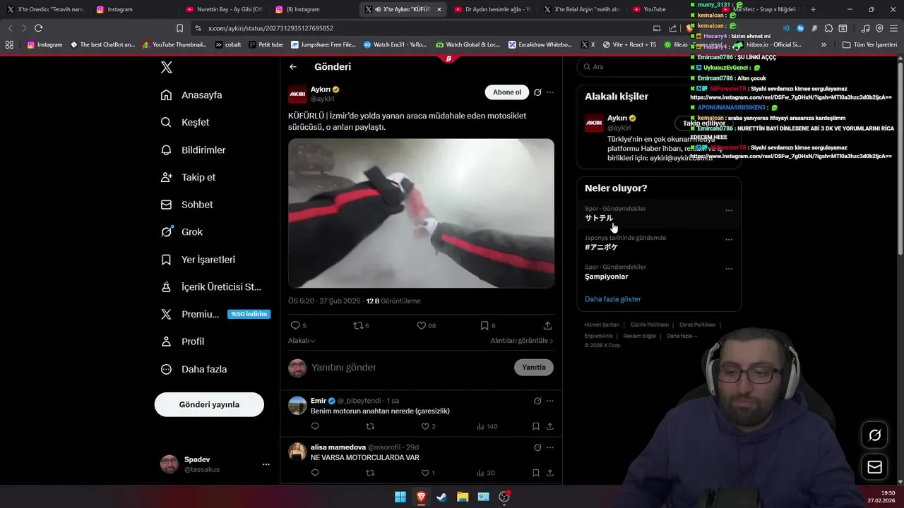Open more options on Aykırı post
Image resolution: width=904 pixels, height=508 pixels.
[x=550, y=92]
